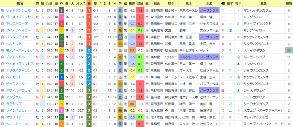
Task: Open the アンヴァル horse link
Action: point(14,97)
